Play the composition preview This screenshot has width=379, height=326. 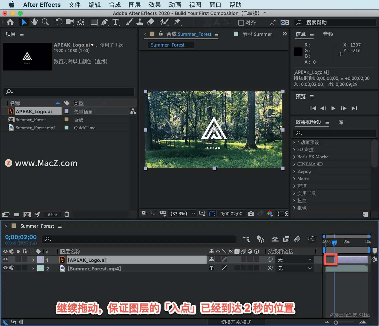click(x=333, y=108)
